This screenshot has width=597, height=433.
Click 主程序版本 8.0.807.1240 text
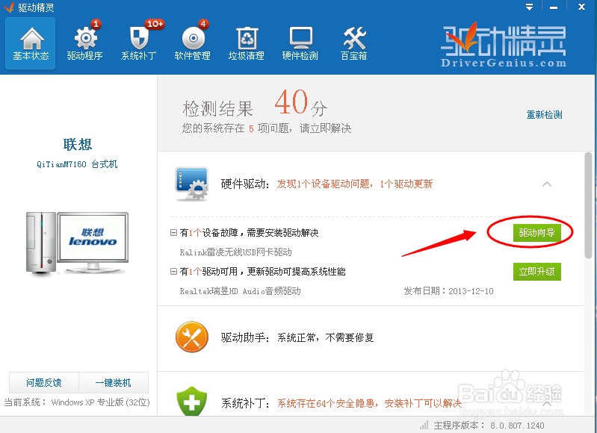489,426
